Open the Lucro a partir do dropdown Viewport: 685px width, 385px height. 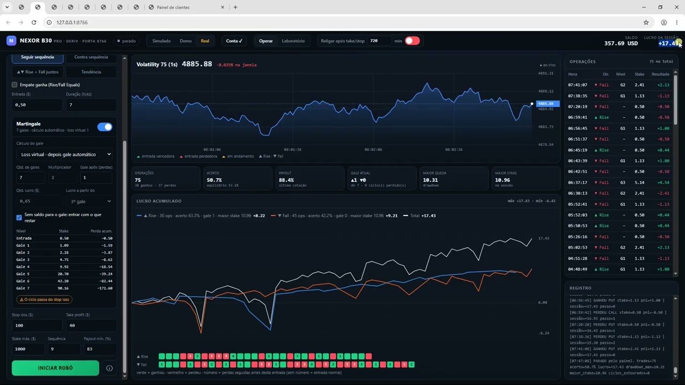pos(89,201)
